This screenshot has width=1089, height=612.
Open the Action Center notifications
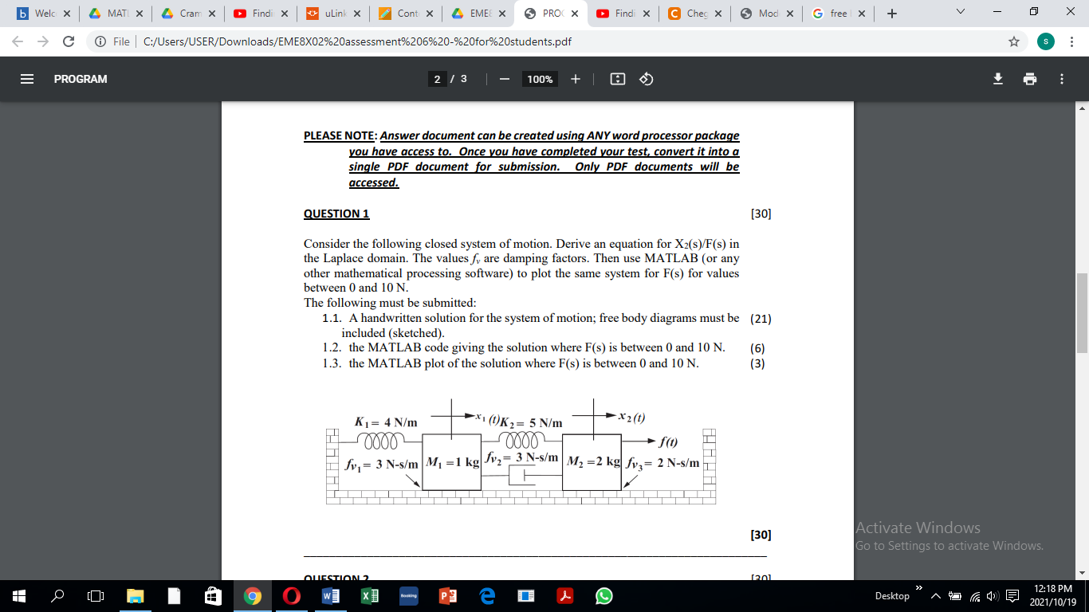pos(1013,596)
